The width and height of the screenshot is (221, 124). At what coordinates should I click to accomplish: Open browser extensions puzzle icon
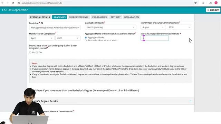[203, 3]
